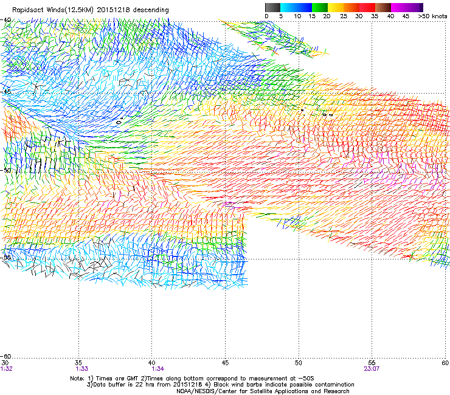Click the yellow 20-25 knots legend segment
Image resolution: width=450 pixels, height=395 pixels.
pos(336,7)
